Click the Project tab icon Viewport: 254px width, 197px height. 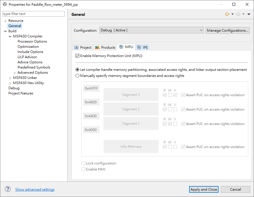click(76, 48)
